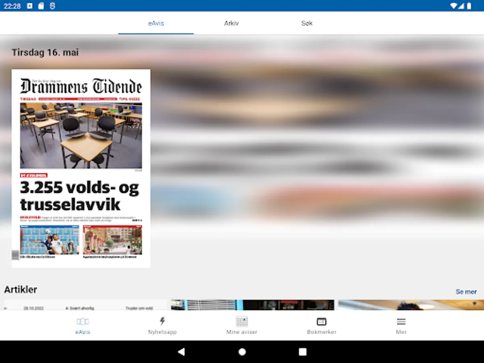484x363 pixels.
Task: Switch to the Arkiv tab
Action: click(232, 23)
